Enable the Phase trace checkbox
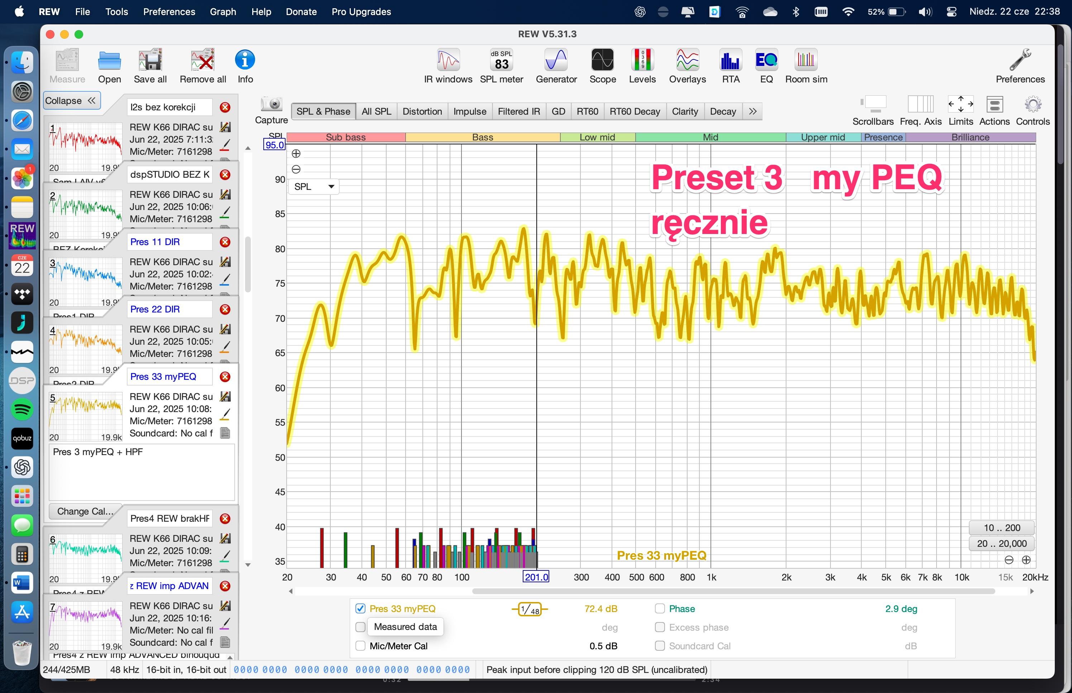1072x693 pixels. point(660,608)
